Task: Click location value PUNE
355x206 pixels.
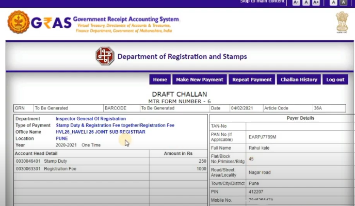Action: coord(61,138)
